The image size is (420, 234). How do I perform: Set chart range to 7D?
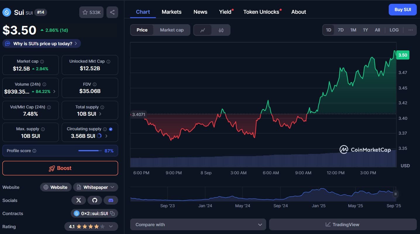coord(341,30)
